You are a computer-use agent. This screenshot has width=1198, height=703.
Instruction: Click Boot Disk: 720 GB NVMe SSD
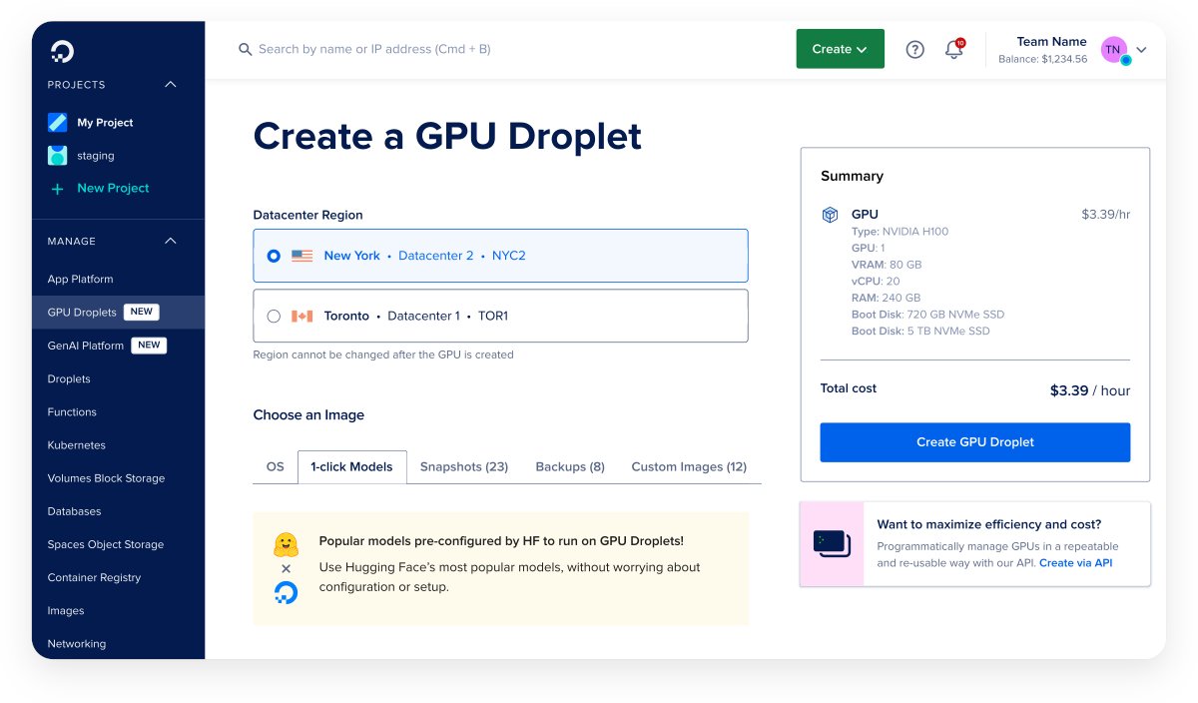(927, 315)
